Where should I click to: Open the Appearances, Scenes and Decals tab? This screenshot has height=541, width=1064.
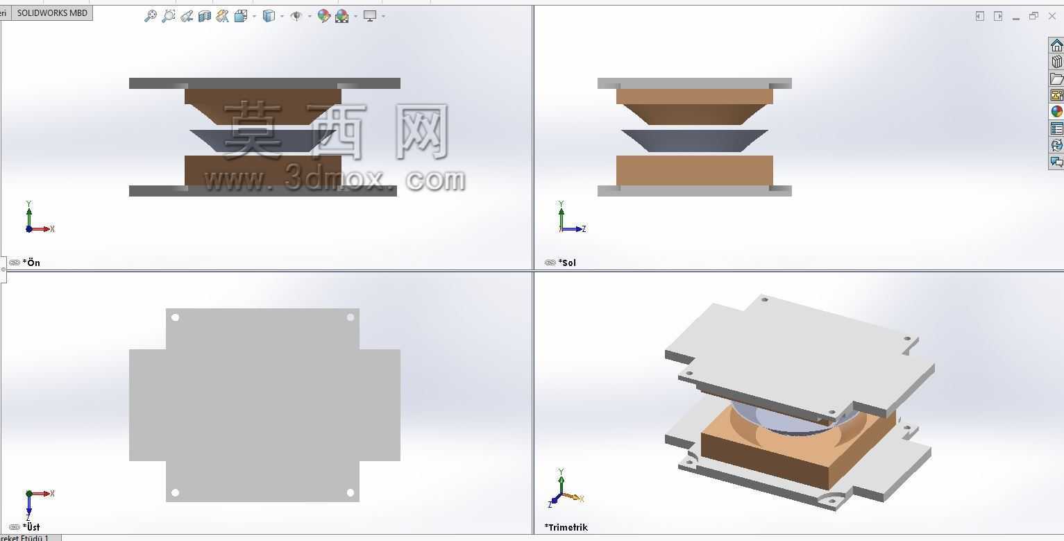(1056, 112)
